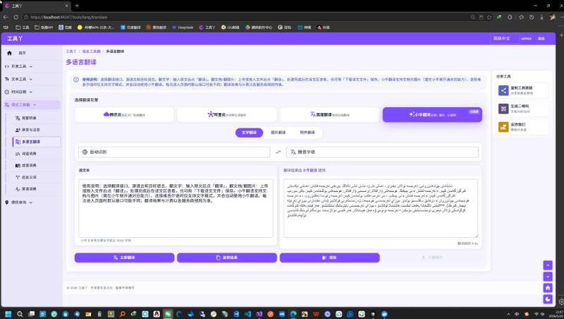Open the last dictionary item under 语言工具箱
Screen dimensions: 564x319
[36, 188]
